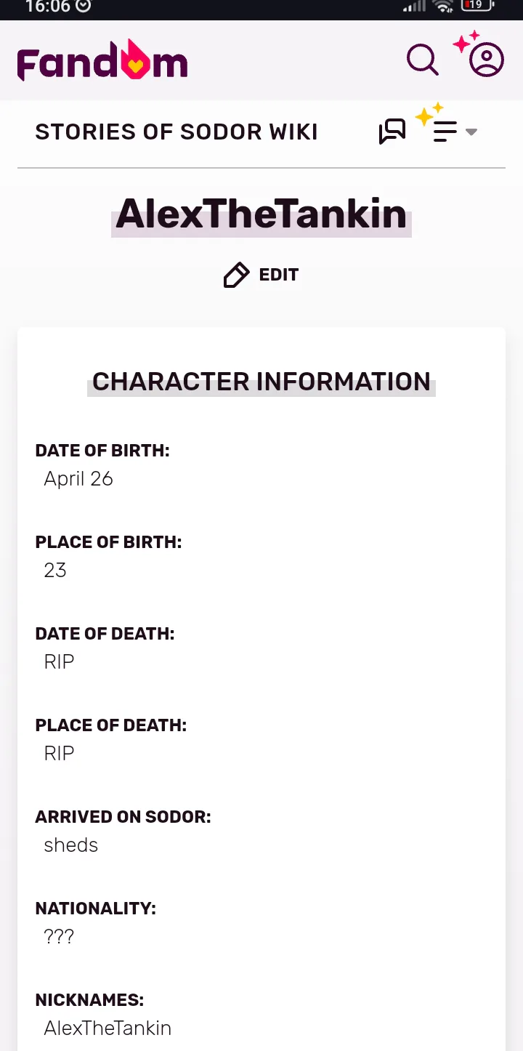The height and width of the screenshot is (1051, 523).
Task: Open the Stories of Sodor Wiki title link
Action: 177,132
